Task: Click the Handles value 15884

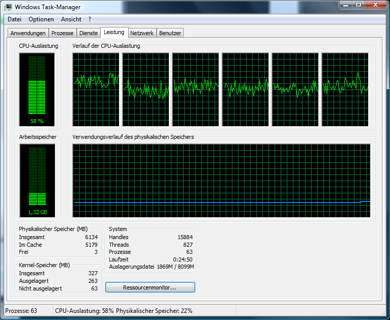Action: tap(185, 237)
